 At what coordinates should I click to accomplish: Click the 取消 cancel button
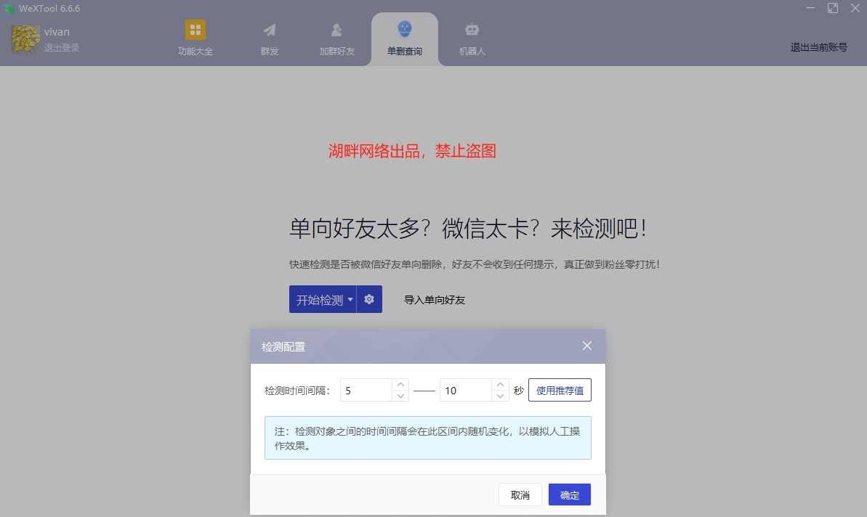(520, 494)
